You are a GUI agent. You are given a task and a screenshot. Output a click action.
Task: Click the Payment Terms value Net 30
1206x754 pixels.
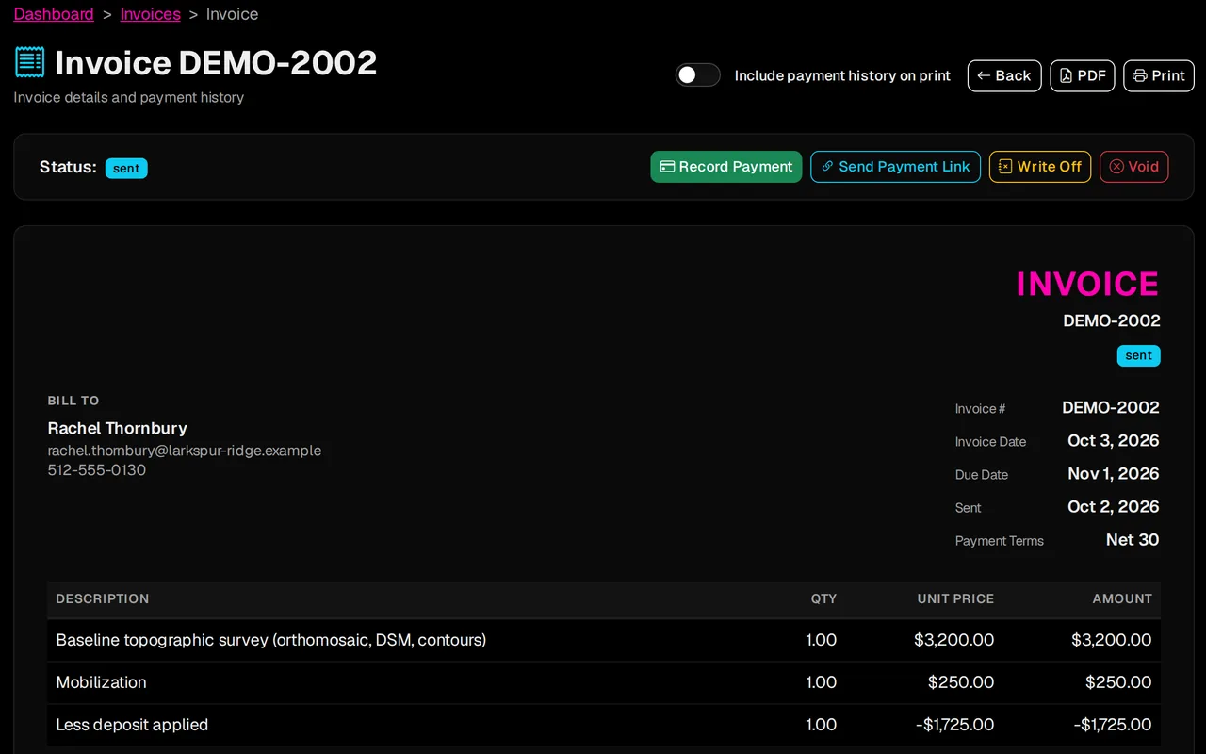pos(1133,540)
